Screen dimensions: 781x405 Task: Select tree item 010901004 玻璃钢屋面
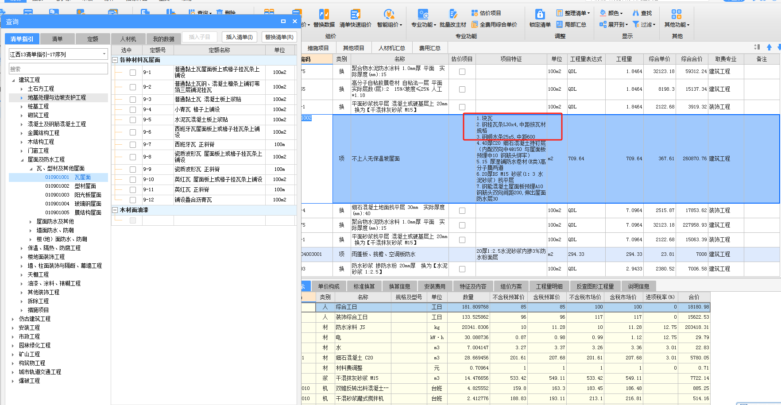73,204
